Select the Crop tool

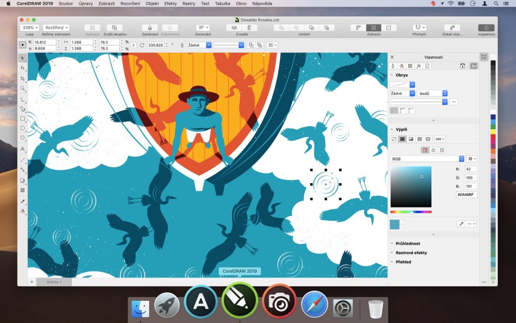point(22,78)
